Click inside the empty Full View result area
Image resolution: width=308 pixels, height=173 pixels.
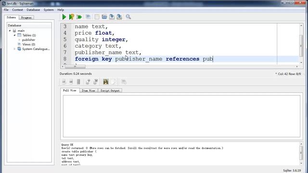[x=181, y=116]
